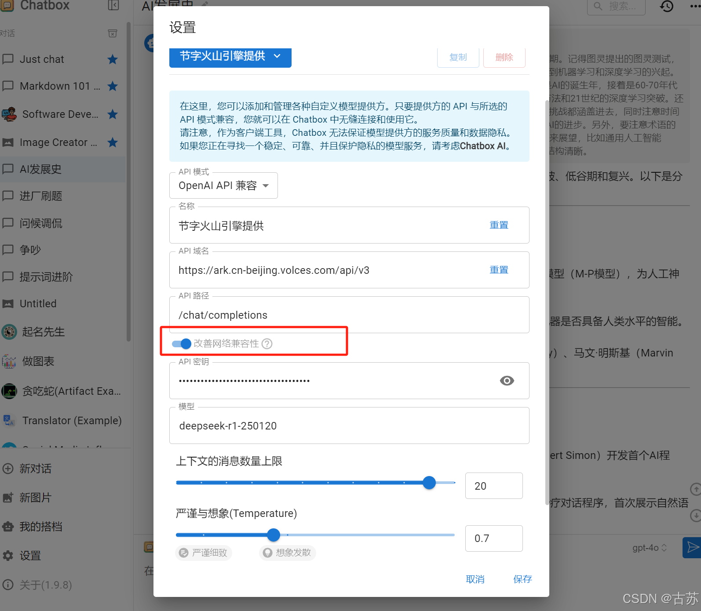This screenshot has height=611, width=701.
Task: Click the 删除 button
Action: tap(504, 57)
